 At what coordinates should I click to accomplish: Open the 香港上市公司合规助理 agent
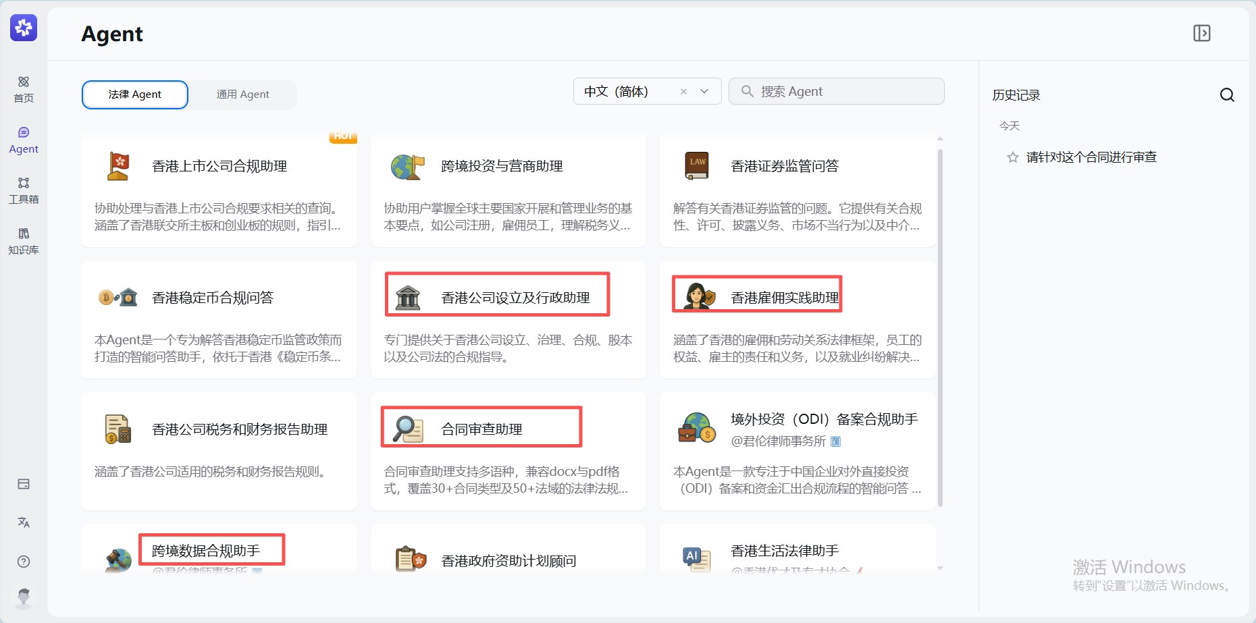click(x=219, y=190)
